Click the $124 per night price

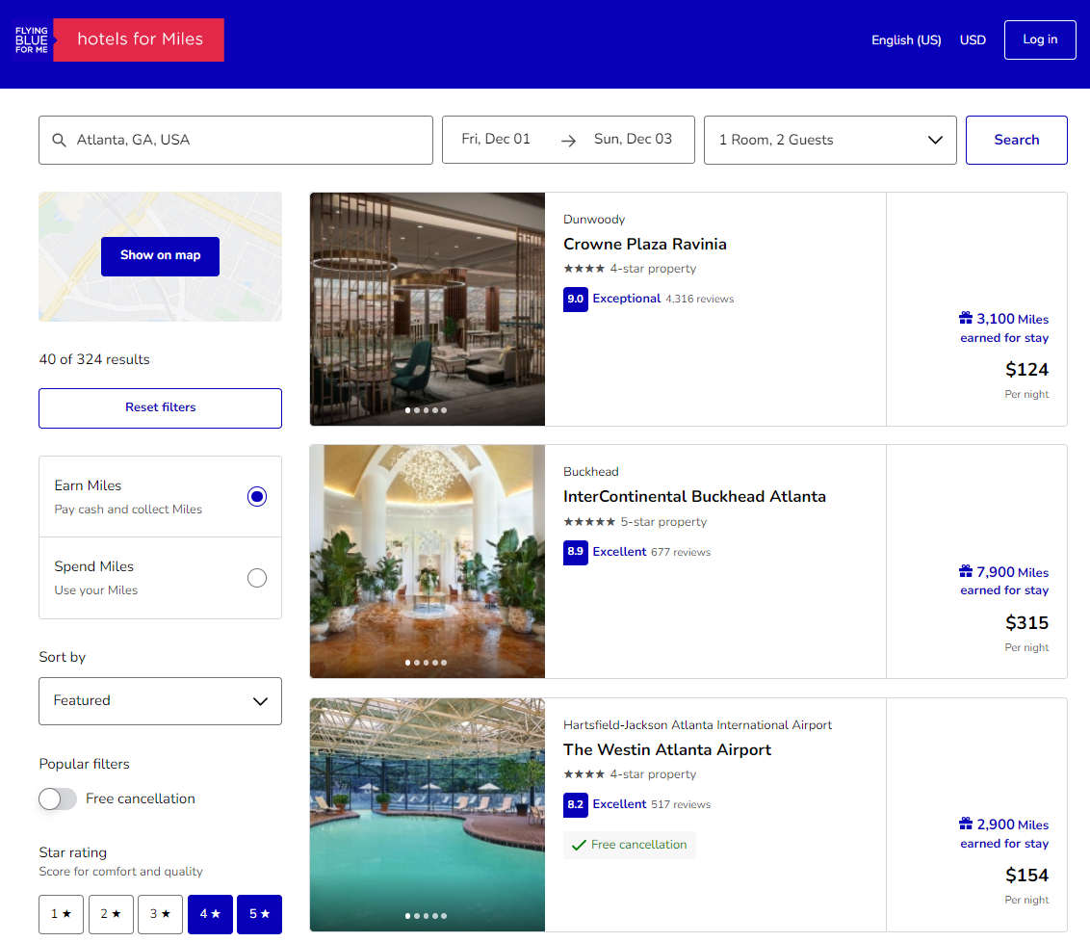1026,370
